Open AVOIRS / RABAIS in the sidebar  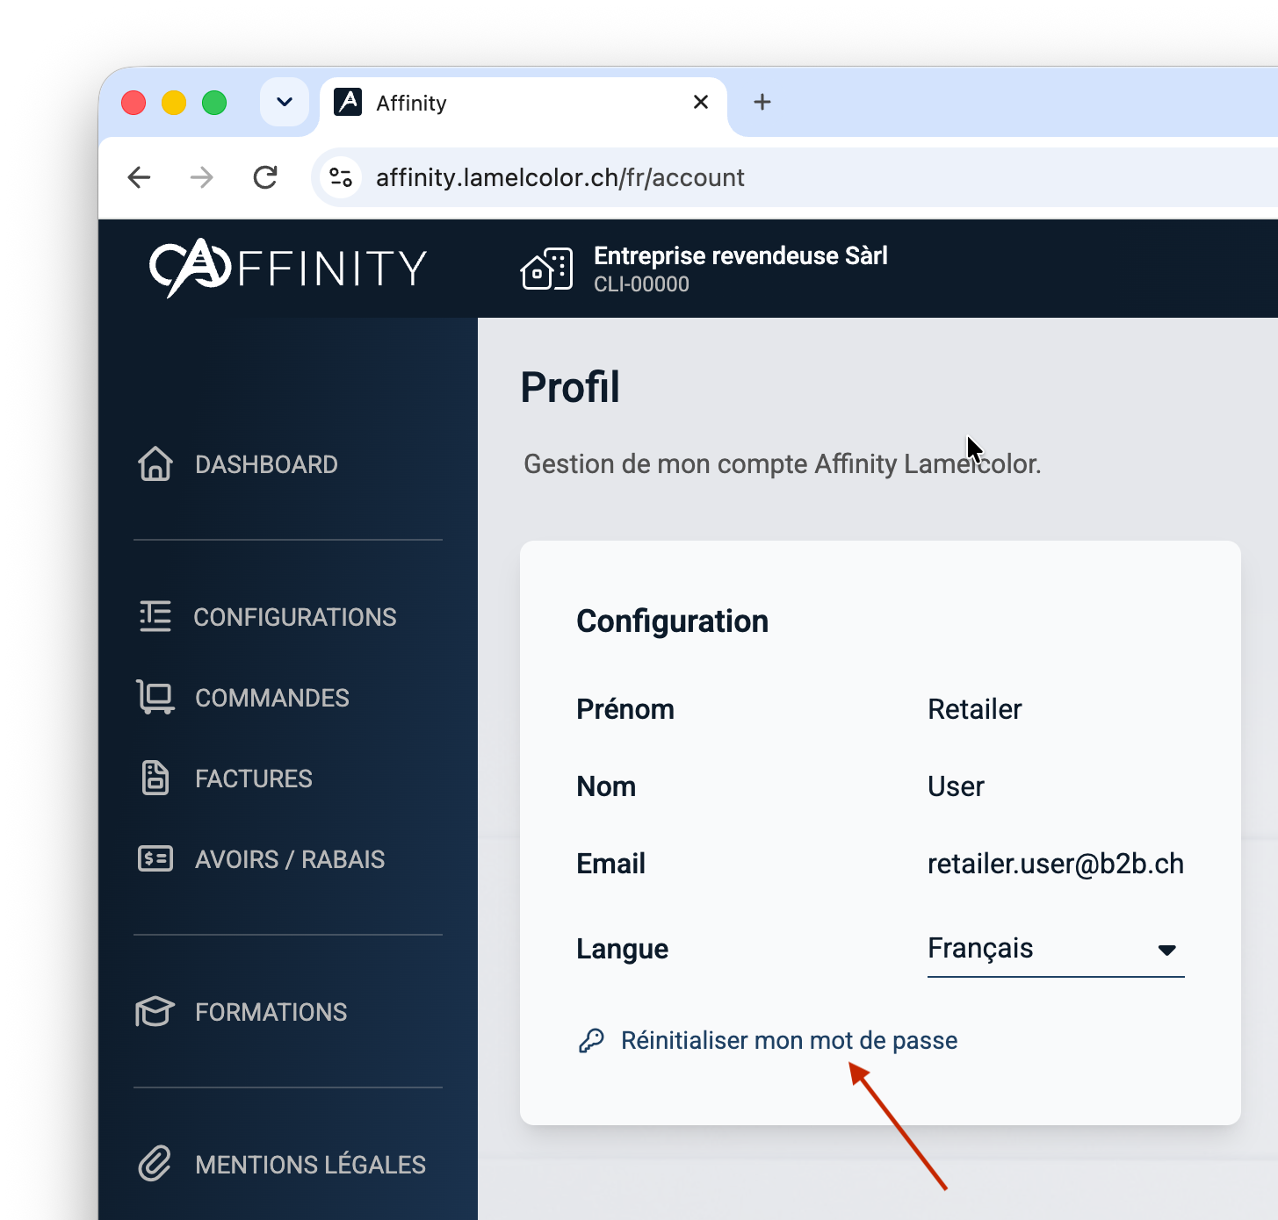[x=288, y=858]
